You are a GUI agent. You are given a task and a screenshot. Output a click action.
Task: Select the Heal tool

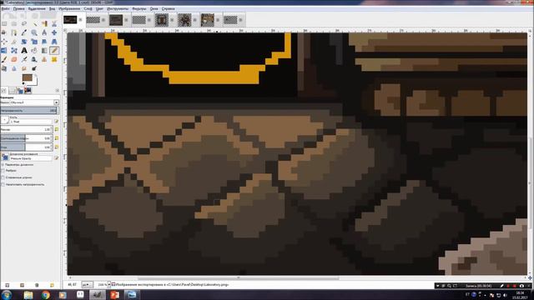pyautogui.click(x=54, y=59)
